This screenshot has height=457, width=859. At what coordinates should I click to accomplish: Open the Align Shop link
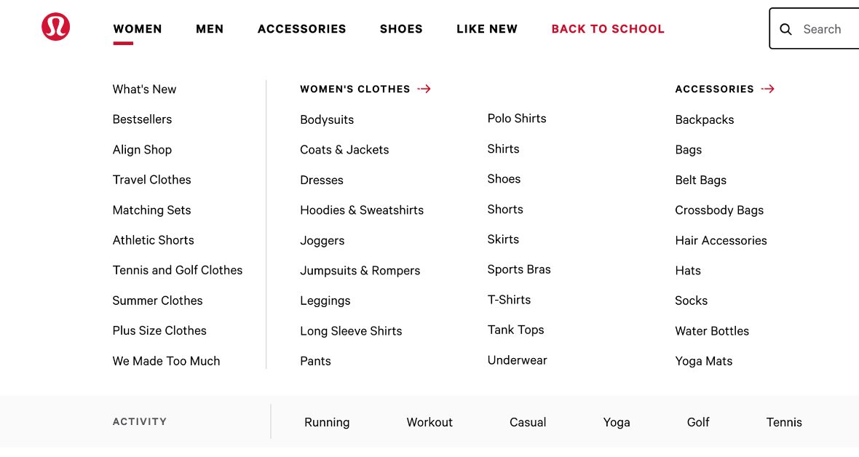[x=142, y=150]
